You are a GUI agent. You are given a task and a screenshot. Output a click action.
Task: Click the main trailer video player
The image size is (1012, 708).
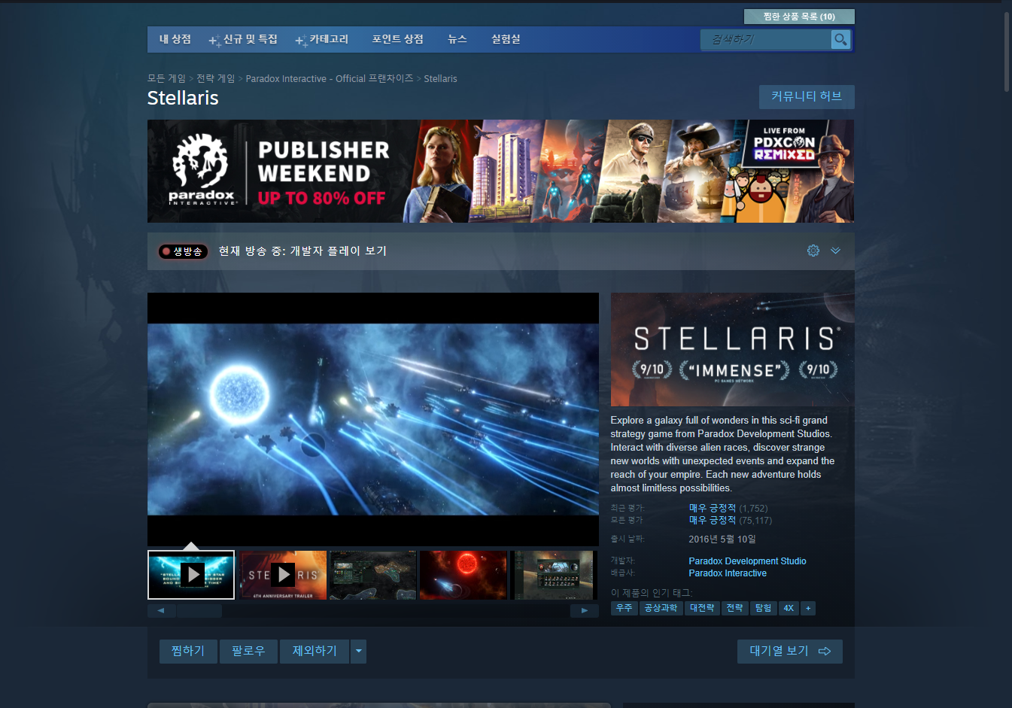click(x=373, y=419)
